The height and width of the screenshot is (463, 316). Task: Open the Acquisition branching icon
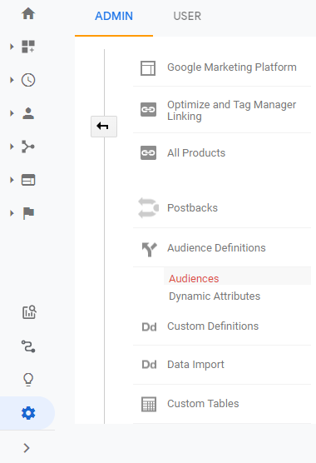point(28,147)
